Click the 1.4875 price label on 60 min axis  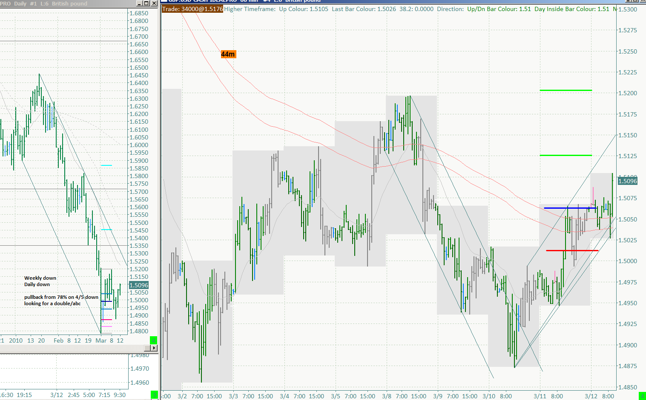[x=628, y=366]
